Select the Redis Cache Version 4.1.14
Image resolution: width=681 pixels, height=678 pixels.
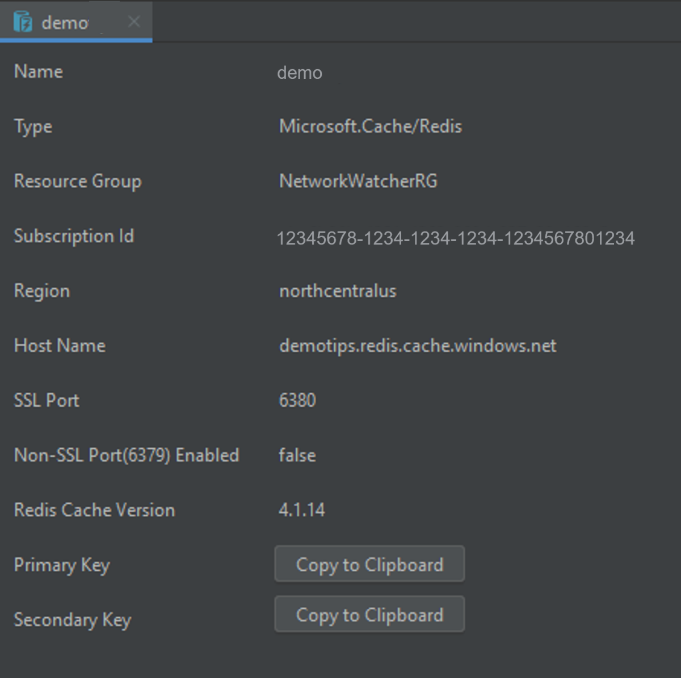[x=301, y=510]
